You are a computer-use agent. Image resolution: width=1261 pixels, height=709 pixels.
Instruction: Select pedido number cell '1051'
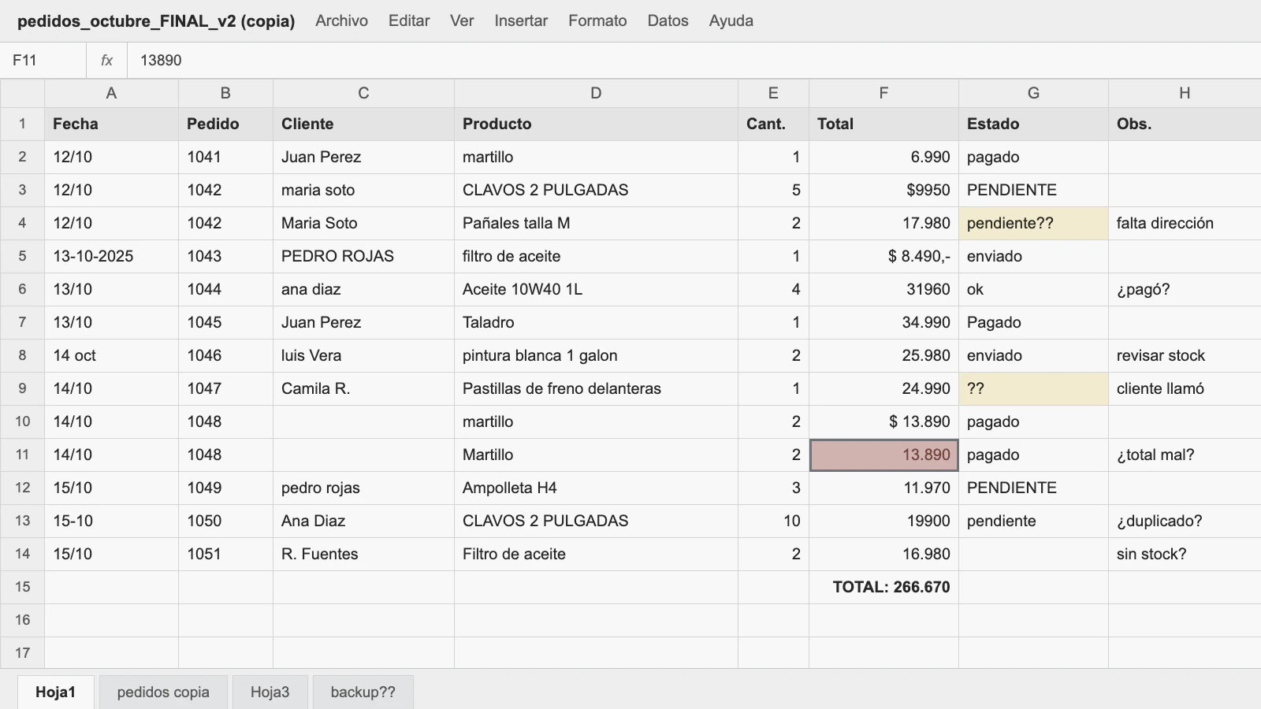(225, 554)
